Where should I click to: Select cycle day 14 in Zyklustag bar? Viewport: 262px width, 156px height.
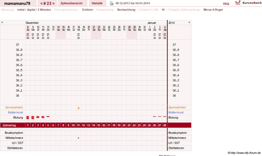tap(93, 125)
